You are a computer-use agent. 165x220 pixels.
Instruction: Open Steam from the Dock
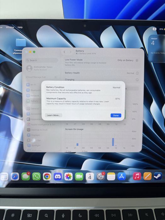point(158,176)
